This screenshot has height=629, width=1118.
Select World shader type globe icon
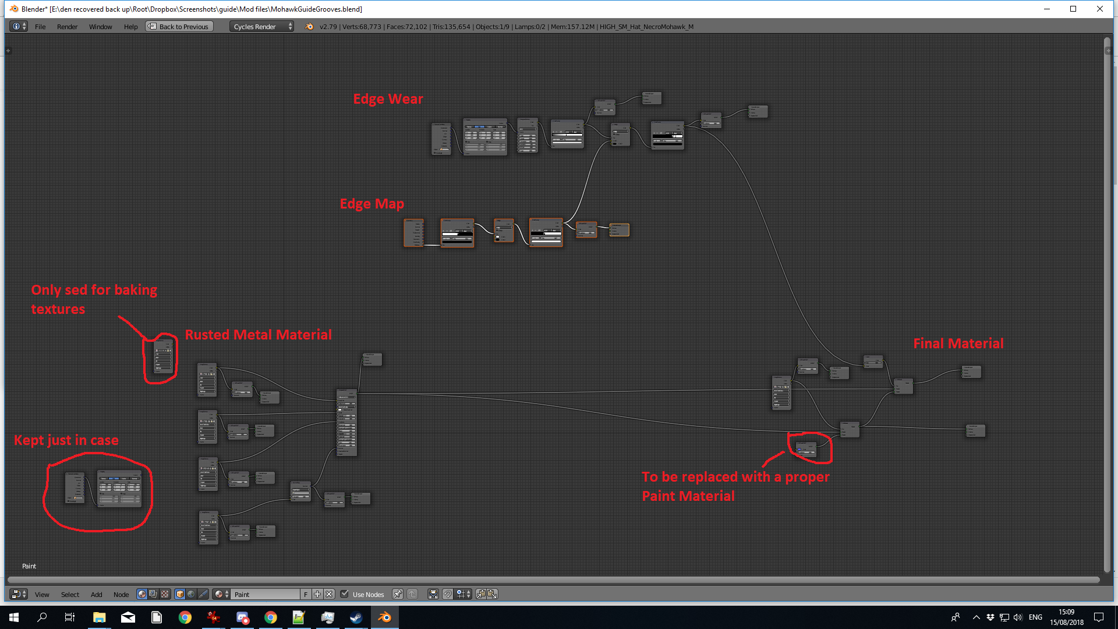tap(191, 594)
